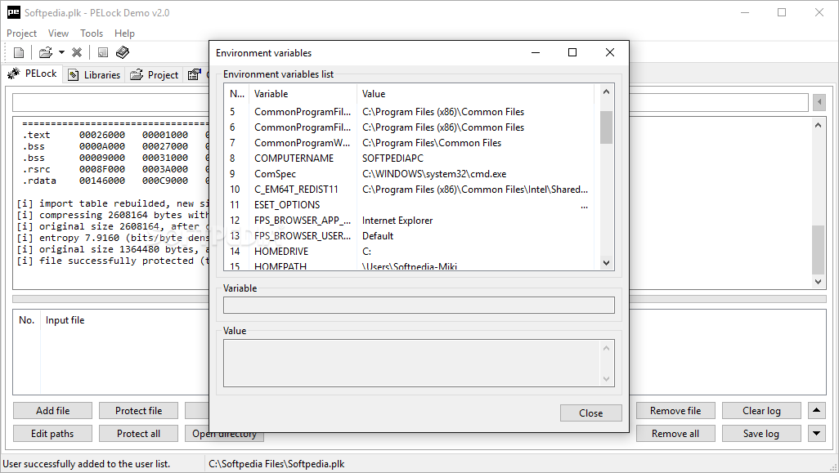This screenshot has width=839, height=473.
Task: Expand the open project dropdown arrow
Action: (x=61, y=52)
